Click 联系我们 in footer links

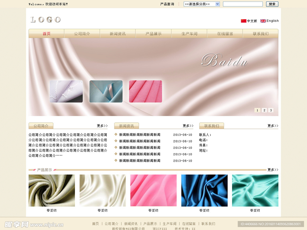(x=208, y=224)
